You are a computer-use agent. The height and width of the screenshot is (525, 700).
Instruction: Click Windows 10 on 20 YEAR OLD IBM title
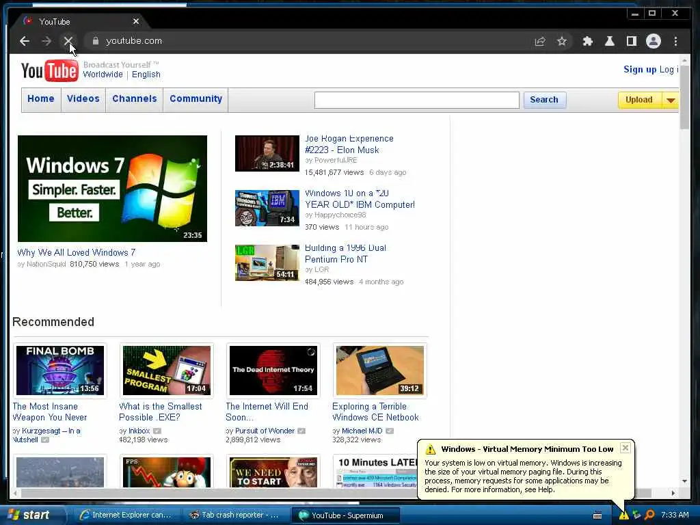pyautogui.click(x=360, y=199)
